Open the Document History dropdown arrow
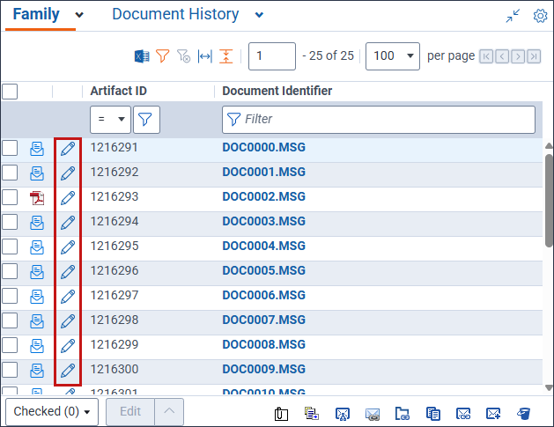Viewport: 554px width, 427px height. 259,15
